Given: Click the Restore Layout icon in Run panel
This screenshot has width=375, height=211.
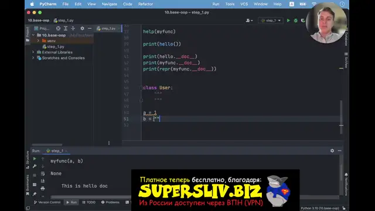Looking at the screenshot, I should pyautogui.click(x=35, y=185).
